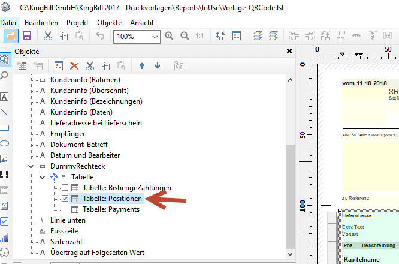Select the Seitenzahl object
This screenshot has height=264, width=399.
click(66, 242)
